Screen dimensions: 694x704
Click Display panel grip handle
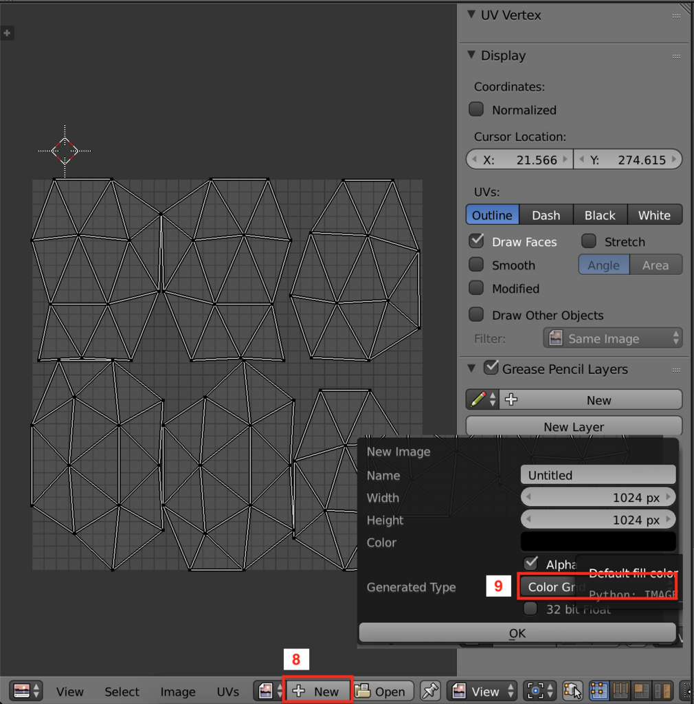click(677, 56)
